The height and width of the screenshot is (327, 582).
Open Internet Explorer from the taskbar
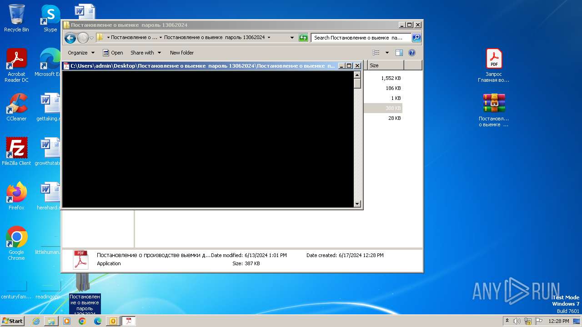36,321
